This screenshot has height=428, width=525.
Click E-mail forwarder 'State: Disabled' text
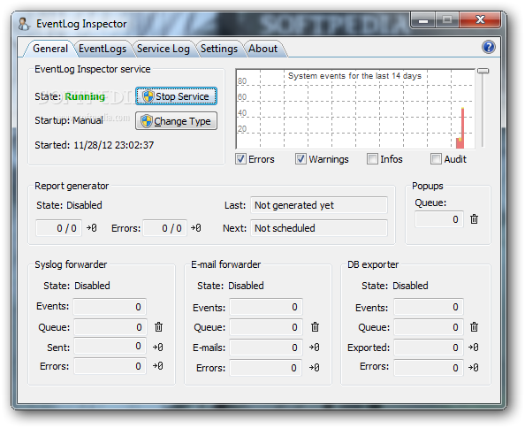[231, 286]
